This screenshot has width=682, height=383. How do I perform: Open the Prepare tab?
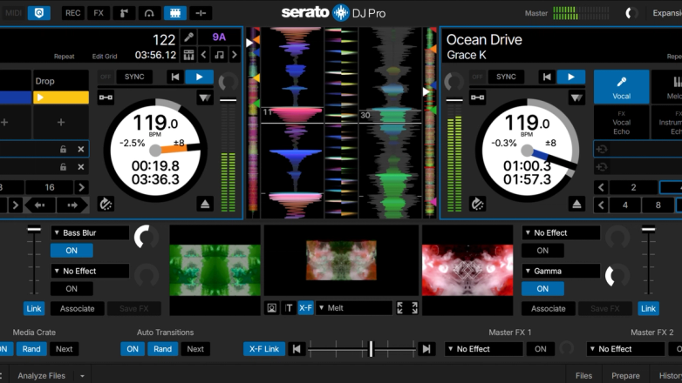point(625,376)
